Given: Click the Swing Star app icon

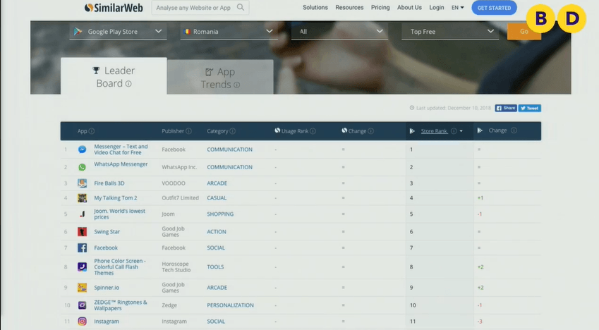Looking at the screenshot, I should [x=82, y=231].
